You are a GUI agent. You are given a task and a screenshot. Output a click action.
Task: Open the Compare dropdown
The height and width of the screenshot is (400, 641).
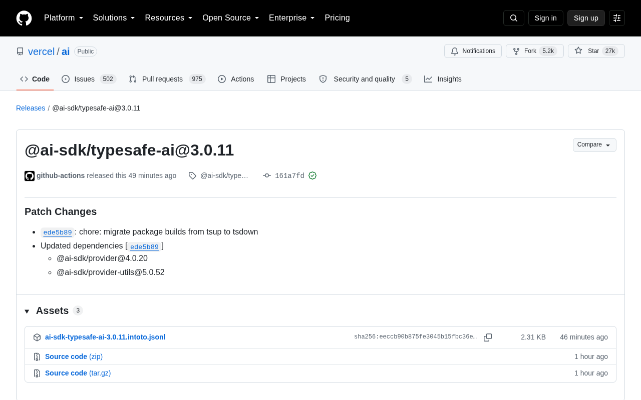coord(594,145)
